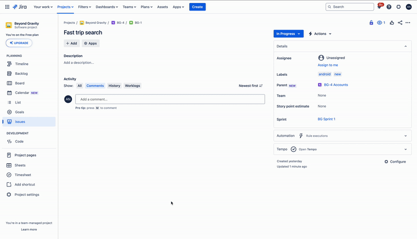Click the UPGRADE button
Viewport: 417px width, 239px height.
pyautogui.click(x=19, y=43)
